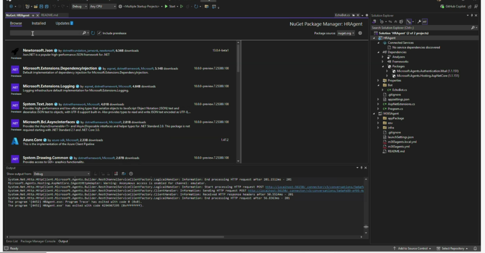Switch to the Browse tab

16,23
